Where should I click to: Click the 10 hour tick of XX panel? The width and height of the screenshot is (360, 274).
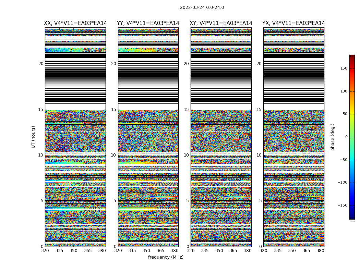coord(41,155)
